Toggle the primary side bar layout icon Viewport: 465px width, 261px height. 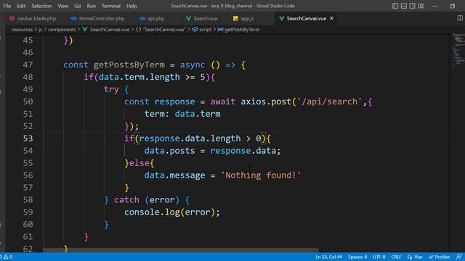coord(395,6)
